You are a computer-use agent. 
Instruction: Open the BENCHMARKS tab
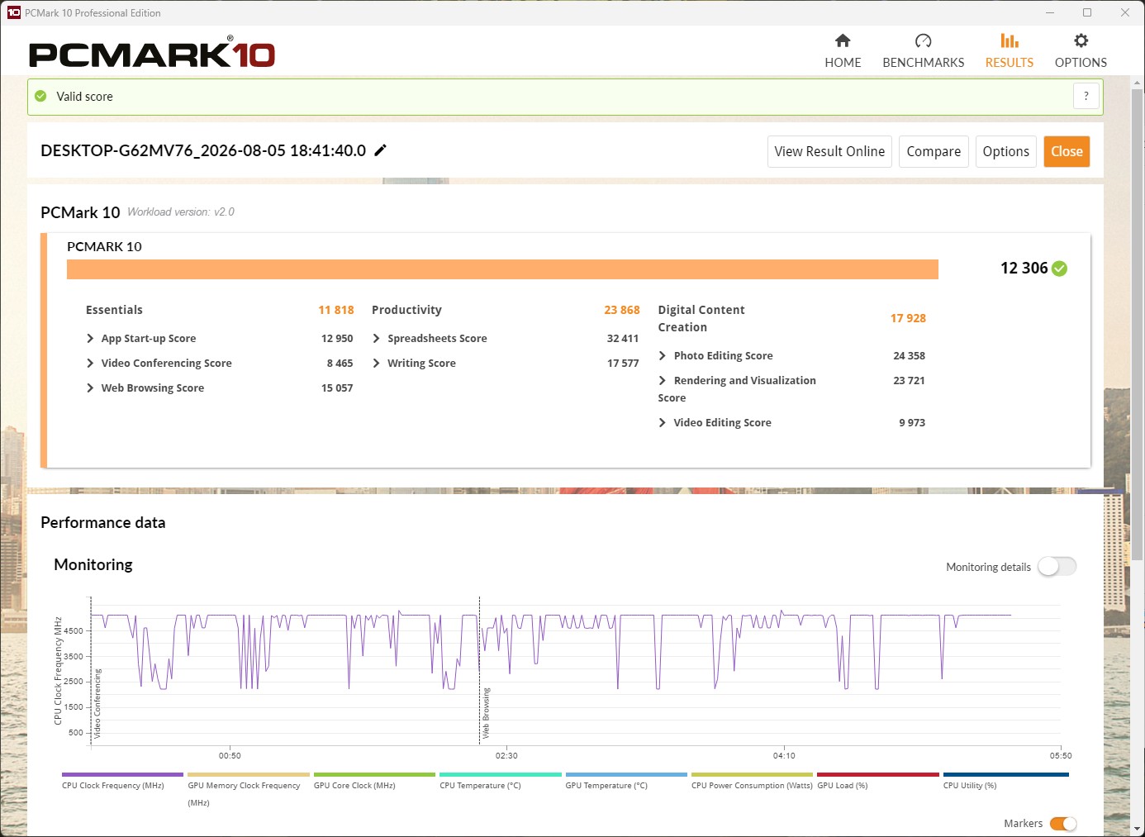click(x=924, y=51)
